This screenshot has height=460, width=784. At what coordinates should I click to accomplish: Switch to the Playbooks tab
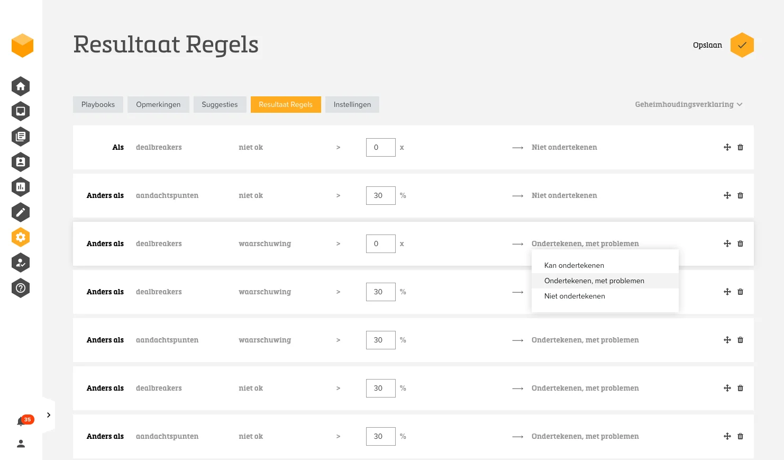coord(98,105)
